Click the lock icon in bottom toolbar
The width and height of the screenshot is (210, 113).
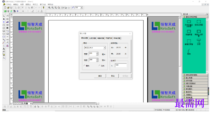tap(35, 107)
